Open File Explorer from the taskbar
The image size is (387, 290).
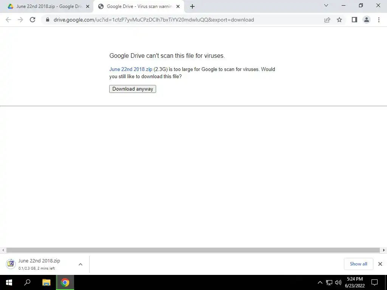tap(46, 282)
